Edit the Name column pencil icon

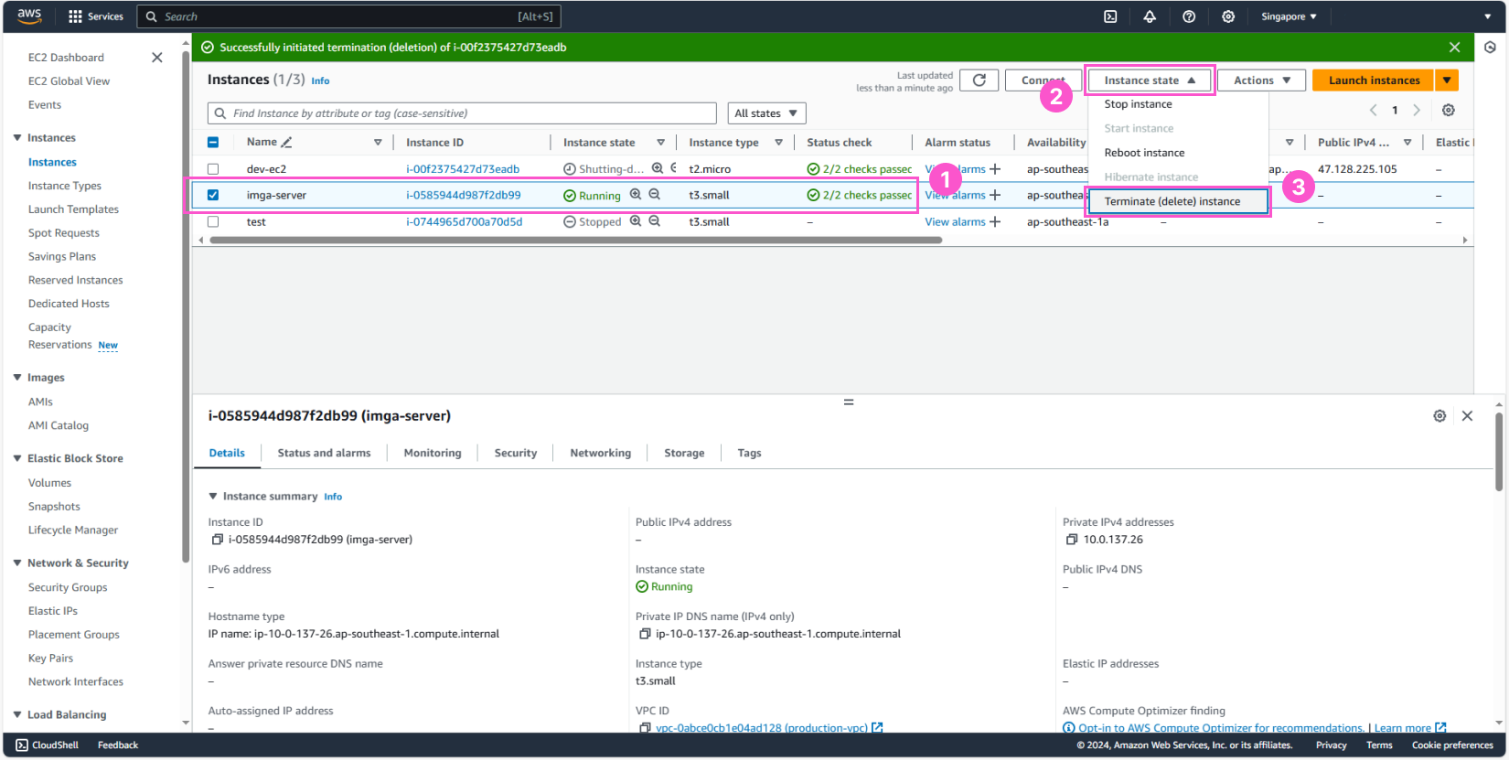click(x=286, y=143)
